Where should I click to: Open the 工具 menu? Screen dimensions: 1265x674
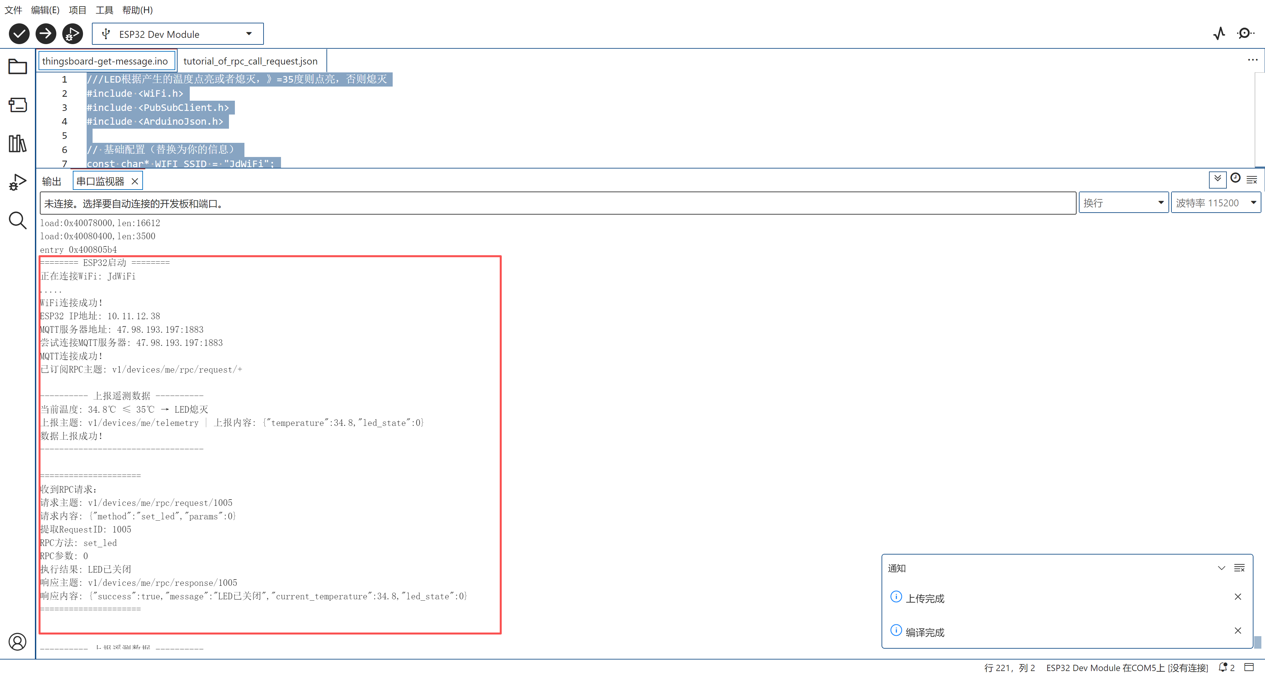point(104,10)
